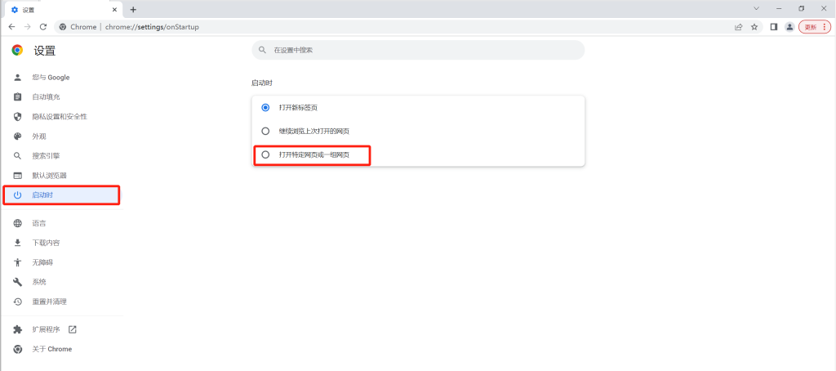836x371 pixels.
Task: Toggle the side panel icon
Action: 773,27
